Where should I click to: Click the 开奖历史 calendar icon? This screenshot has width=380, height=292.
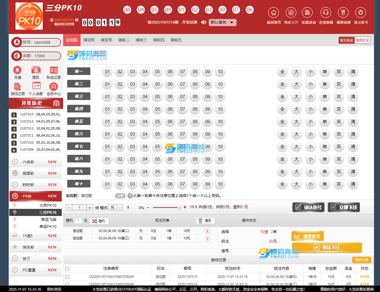pyautogui.click(x=56, y=103)
